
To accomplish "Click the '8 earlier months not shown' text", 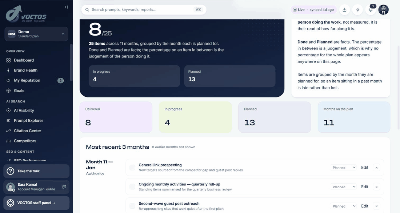I will pyautogui.click(x=174, y=147).
